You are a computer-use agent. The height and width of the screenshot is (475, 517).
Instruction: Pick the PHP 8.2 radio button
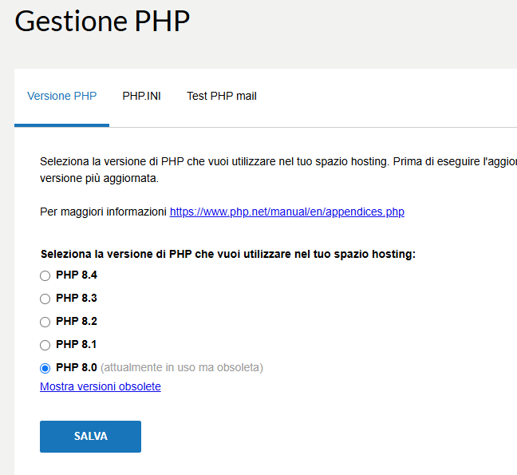pos(45,322)
